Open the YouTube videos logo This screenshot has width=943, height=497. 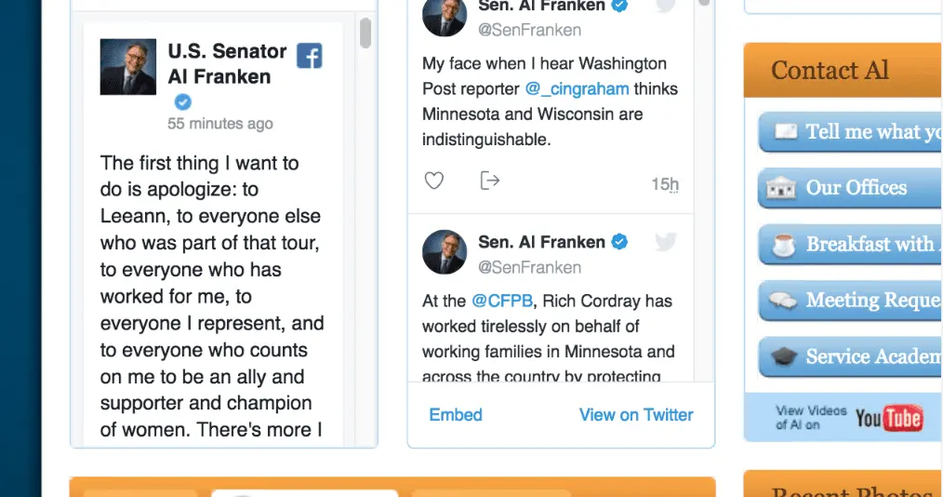coord(888,419)
